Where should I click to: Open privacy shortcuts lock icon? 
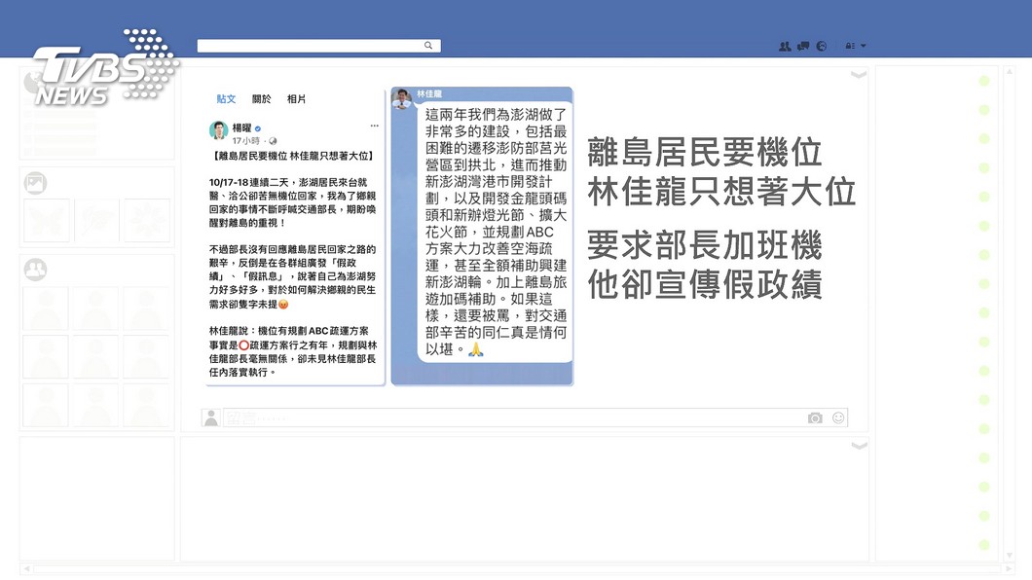coord(850,46)
